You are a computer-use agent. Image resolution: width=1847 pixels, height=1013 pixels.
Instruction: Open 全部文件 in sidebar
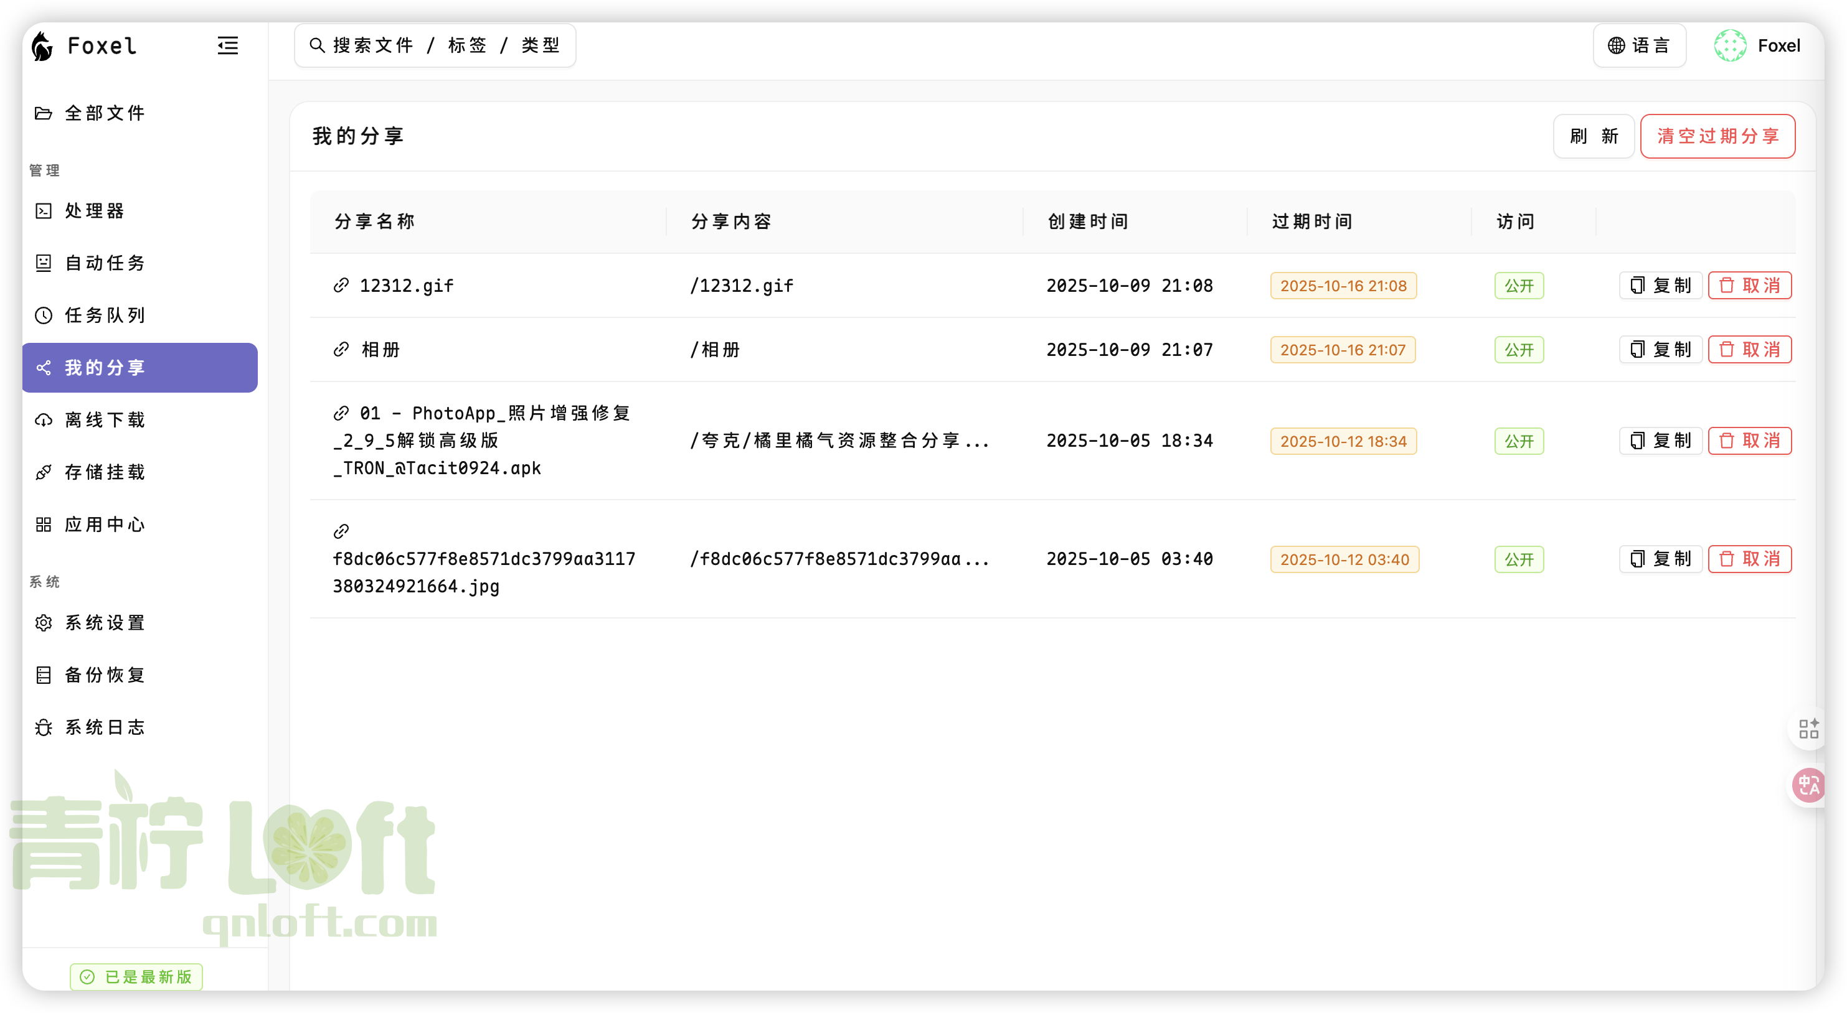point(105,113)
